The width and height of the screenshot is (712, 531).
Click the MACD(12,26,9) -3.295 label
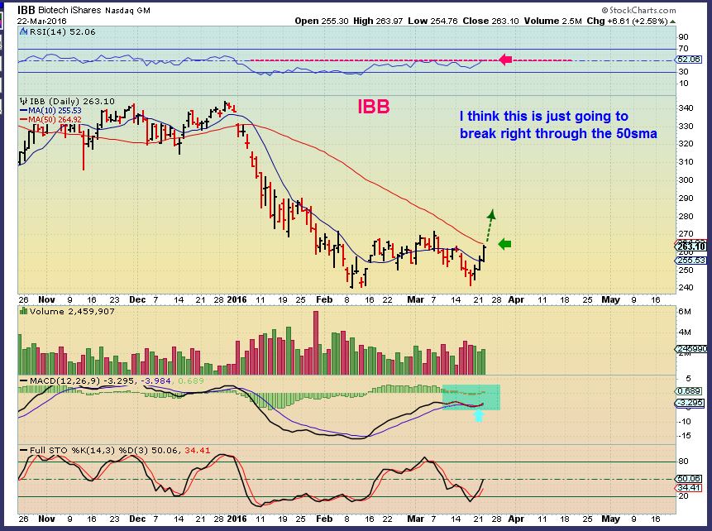pos(82,380)
